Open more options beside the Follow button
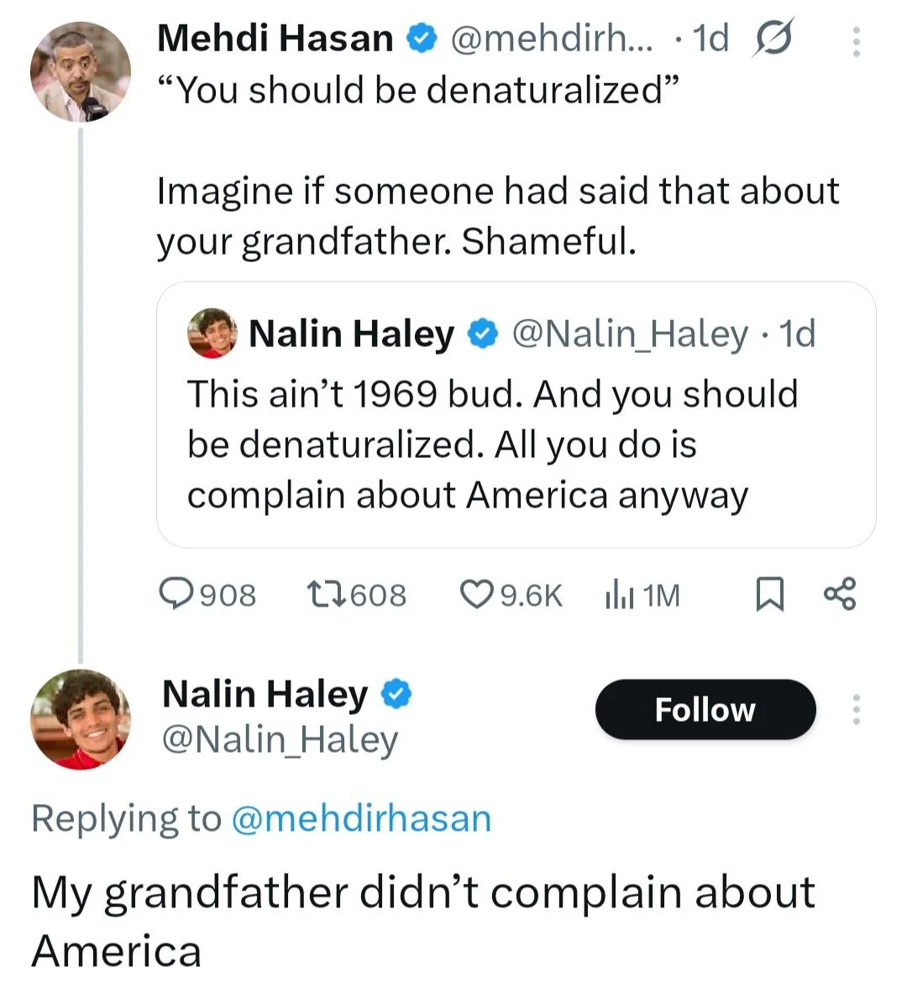Image resolution: width=907 pixels, height=988 pixels. [x=856, y=710]
